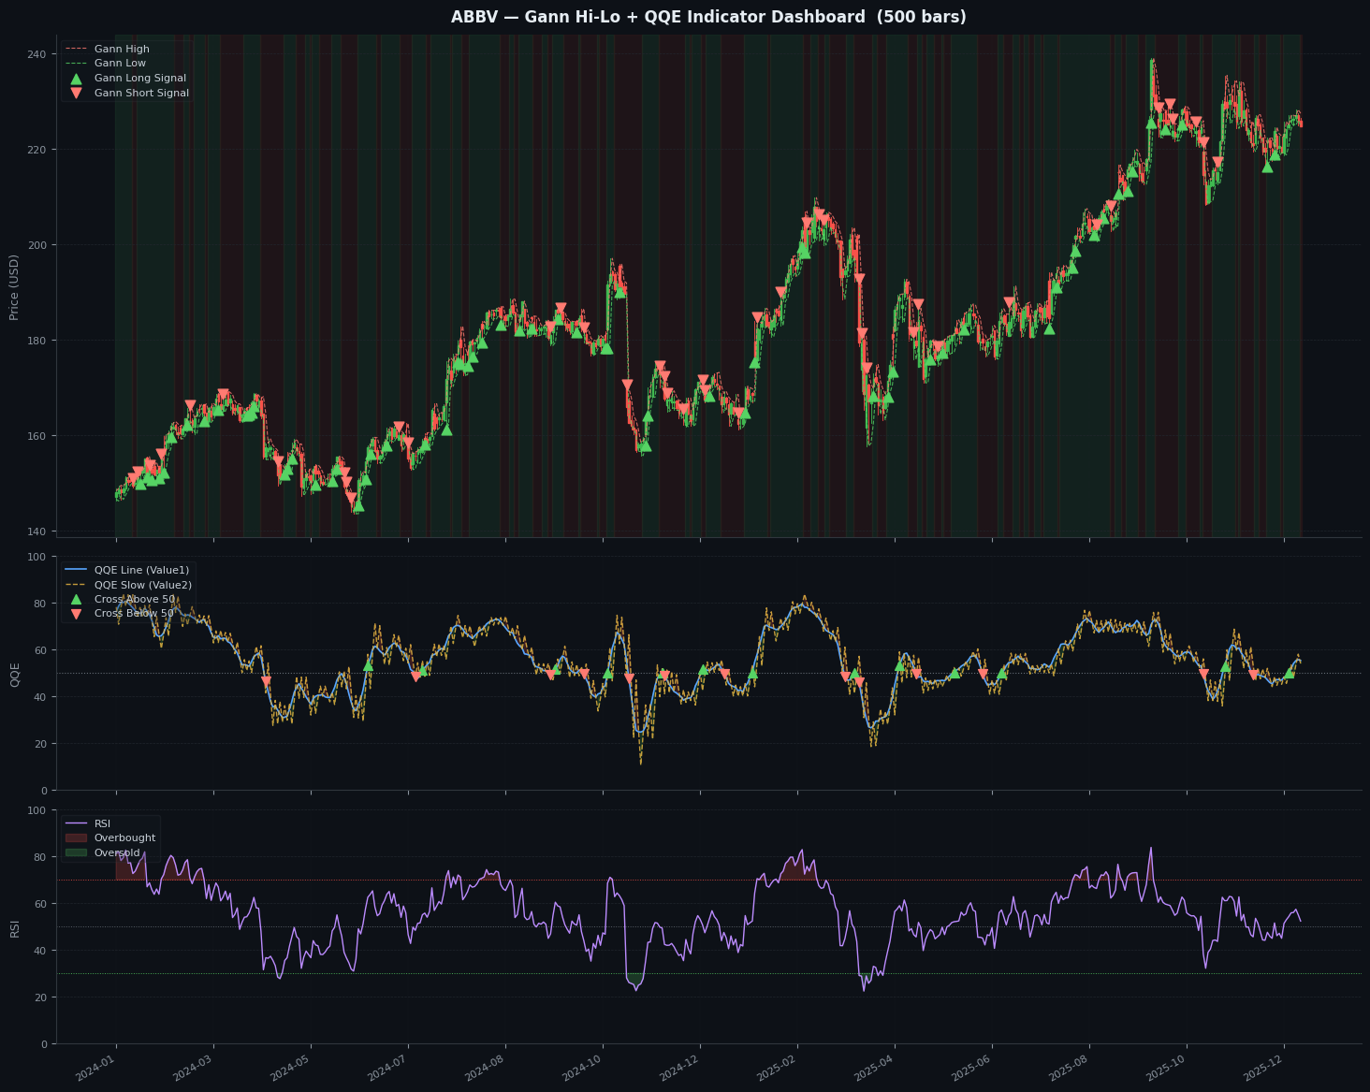Click the dashed line icon beside Gann Low

click(x=76, y=64)
